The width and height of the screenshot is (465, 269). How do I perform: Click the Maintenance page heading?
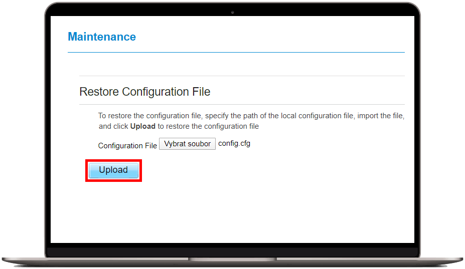(x=102, y=37)
